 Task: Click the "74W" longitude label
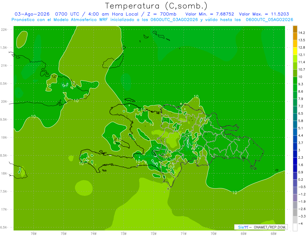(x=94, y=233)
